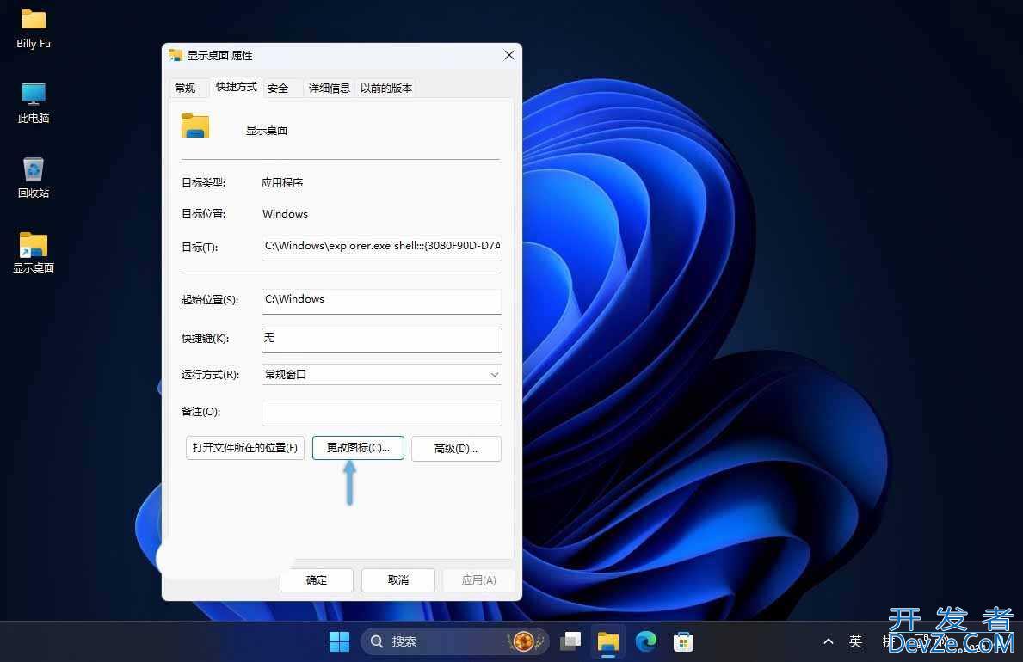The height and width of the screenshot is (662, 1023).
Task: Switch to the 常规 tab
Action: [185, 88]
